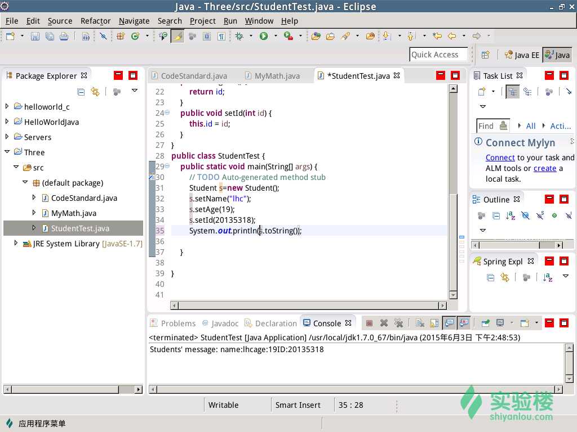The image size is (577, 432).
Task: Click the editor horizontal scrollbar
Action: pos(308,305)
